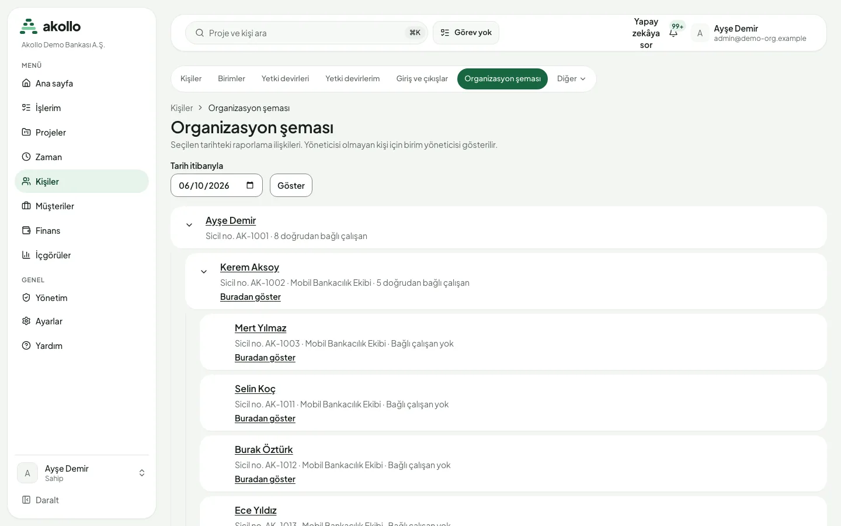The image size is (841, 526).
Task: Open Burak Öztürk's profile link
Action: pos(263,449)
